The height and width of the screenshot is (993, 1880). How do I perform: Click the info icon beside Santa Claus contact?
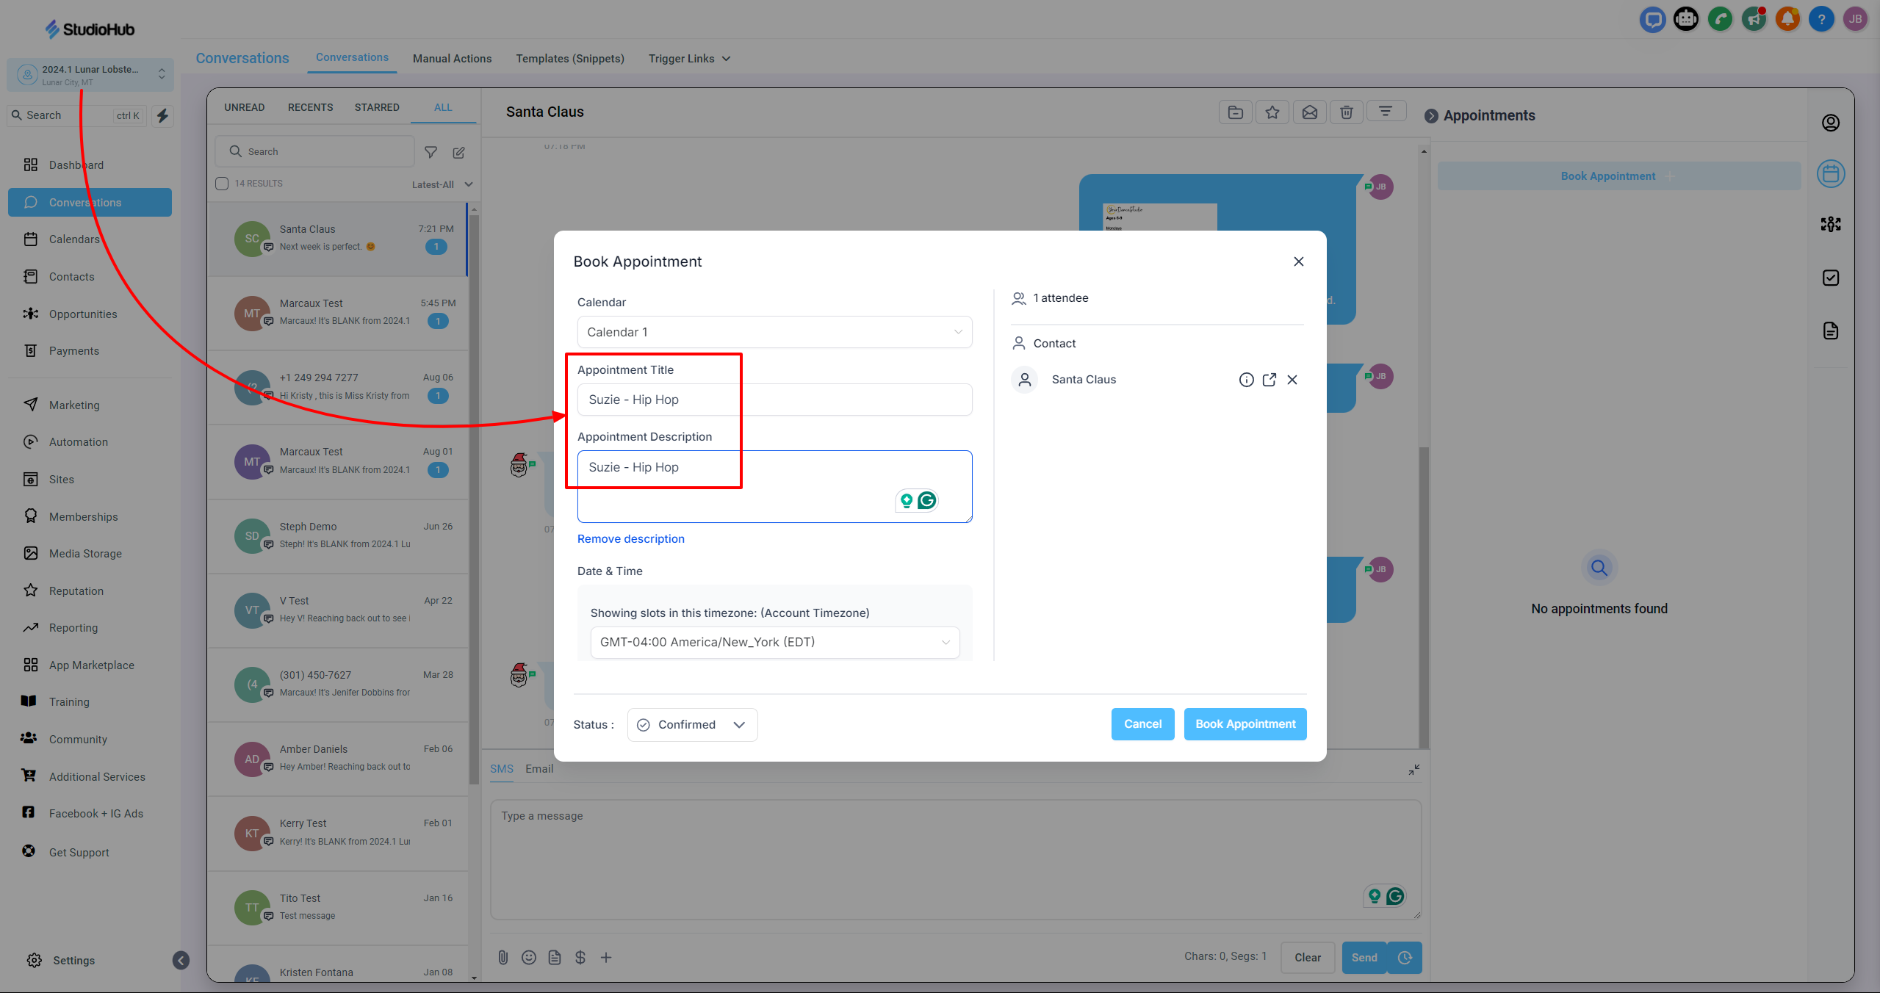(x=1246, y=380)
